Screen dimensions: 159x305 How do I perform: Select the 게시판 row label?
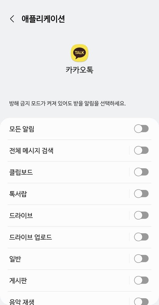[18, 281]
